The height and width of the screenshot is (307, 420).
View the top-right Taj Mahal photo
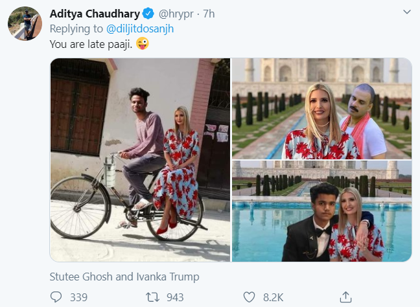321,109
